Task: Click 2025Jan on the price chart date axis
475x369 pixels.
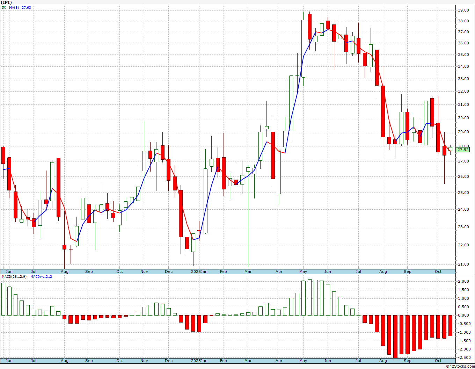Action: (199, 272)
